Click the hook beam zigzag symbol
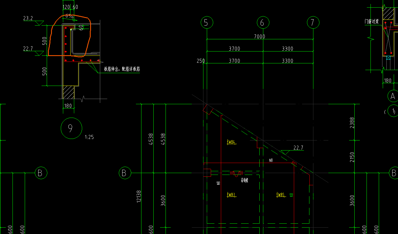Screen dimensions: 398x234 [x=237, y=173]
